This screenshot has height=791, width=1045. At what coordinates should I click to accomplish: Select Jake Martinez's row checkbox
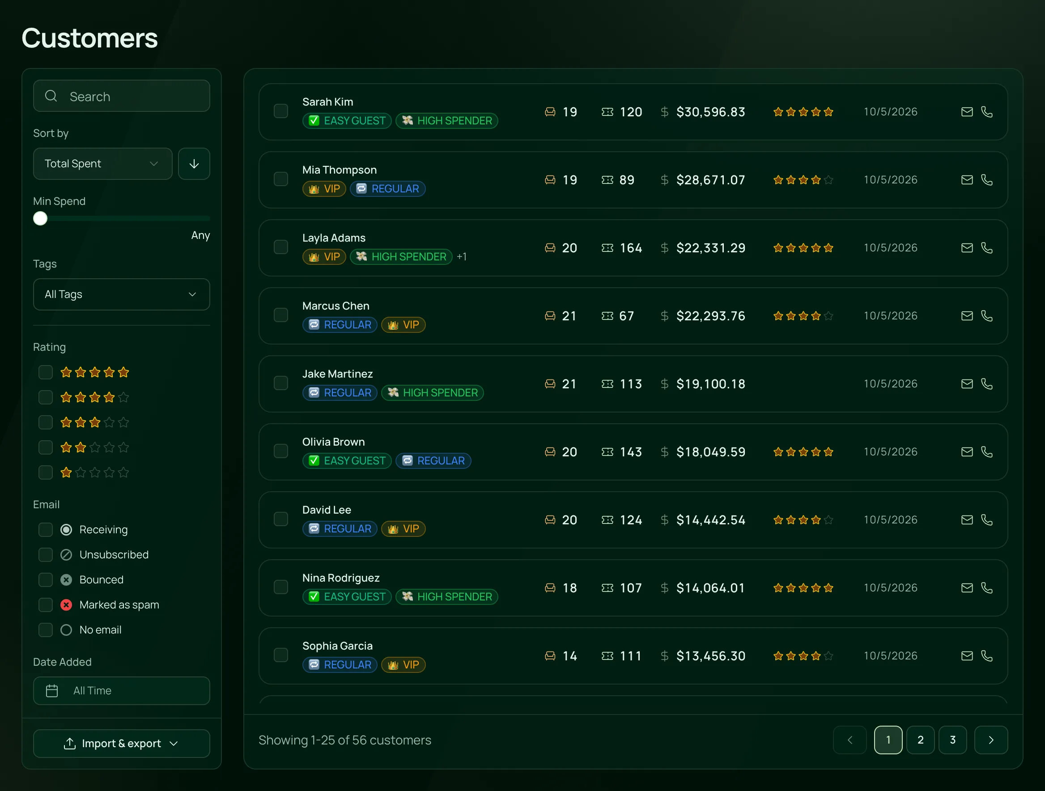(280, 384)
